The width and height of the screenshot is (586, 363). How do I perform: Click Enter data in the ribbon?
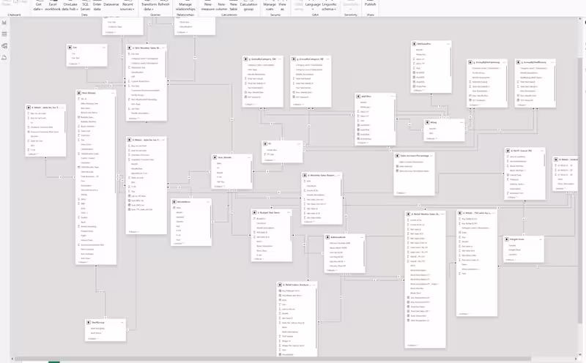[97, 6]
